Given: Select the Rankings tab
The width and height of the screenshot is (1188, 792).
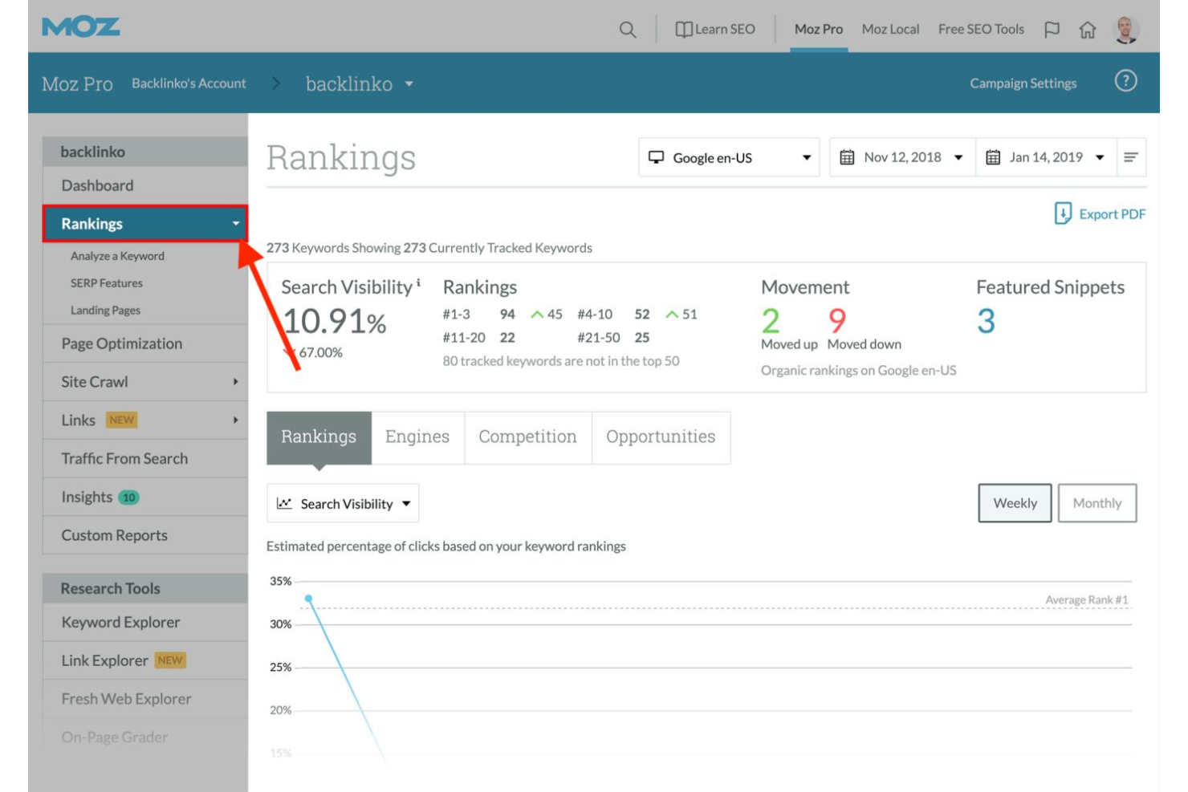Looking at the screenshot, I should [x=319, y=437].
